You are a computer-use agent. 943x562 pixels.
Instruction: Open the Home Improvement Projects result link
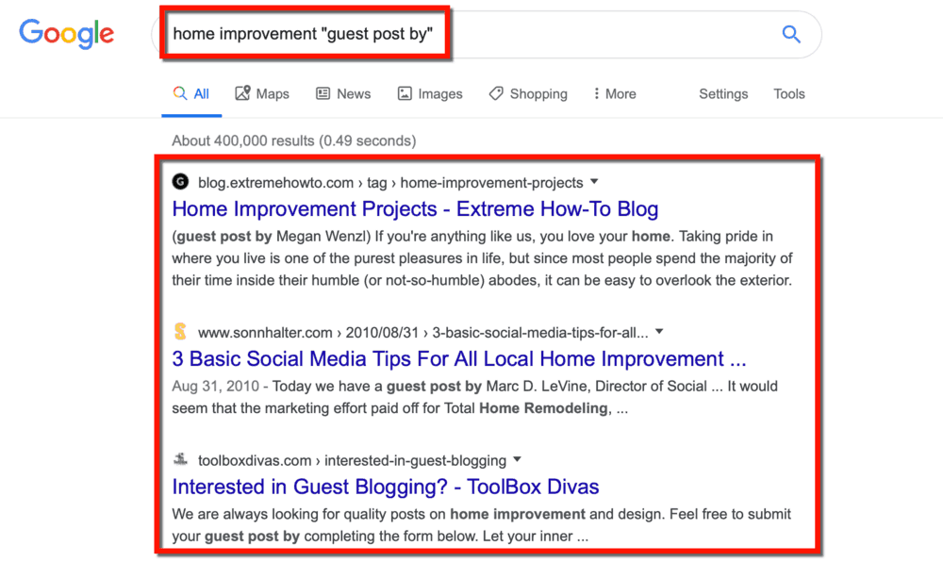(x=415, y=208)
